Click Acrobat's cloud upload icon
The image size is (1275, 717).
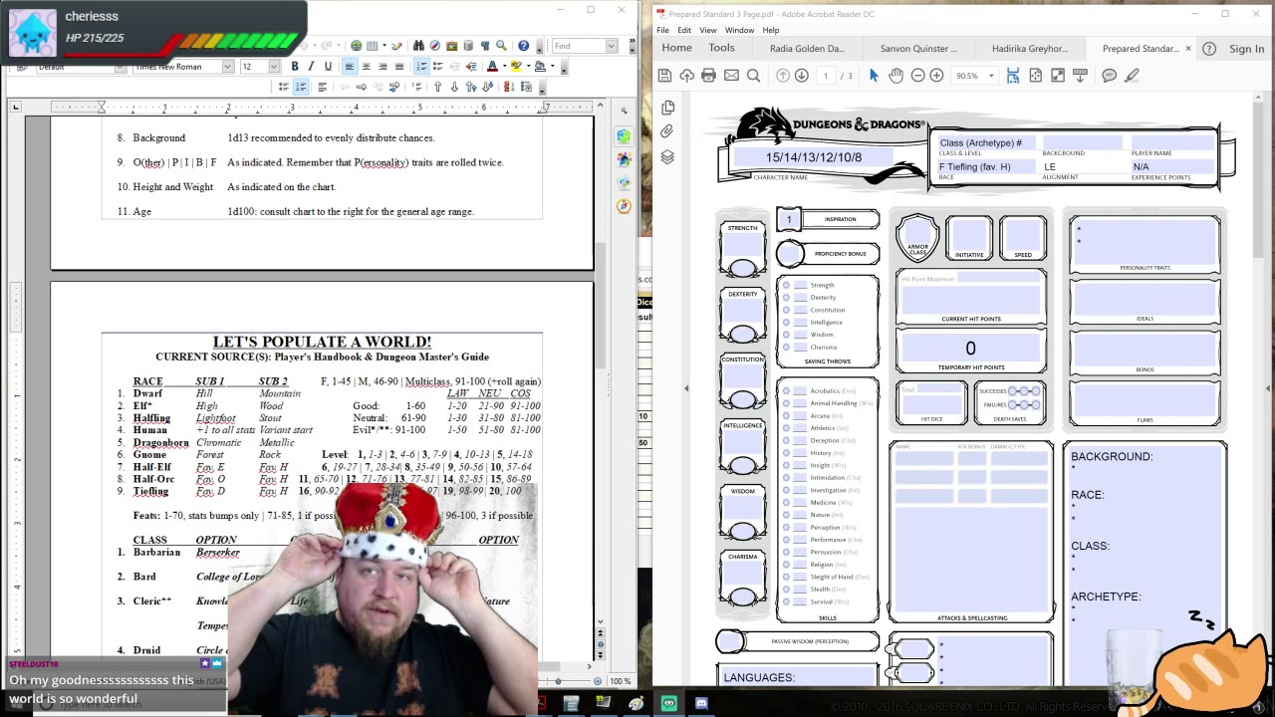pos(686,76)
